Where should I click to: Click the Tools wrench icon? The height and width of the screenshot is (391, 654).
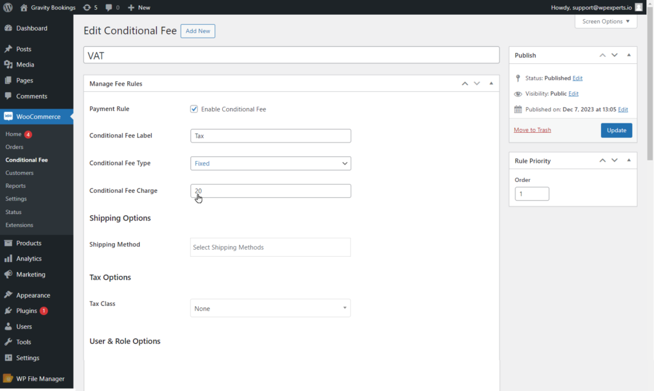click(8, 342)
